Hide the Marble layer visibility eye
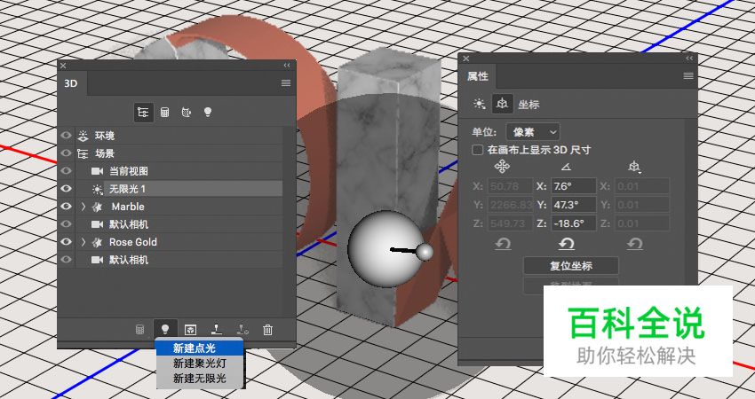This screenshot has width=755, height=399. pos(65,207)
